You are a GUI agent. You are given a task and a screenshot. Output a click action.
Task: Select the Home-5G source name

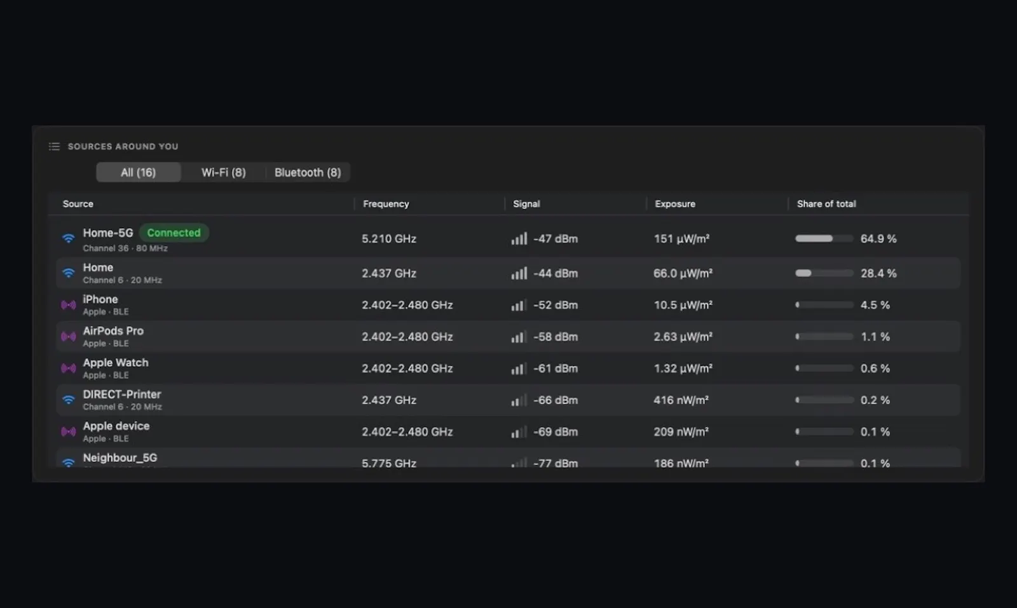(x=108, y=233)
